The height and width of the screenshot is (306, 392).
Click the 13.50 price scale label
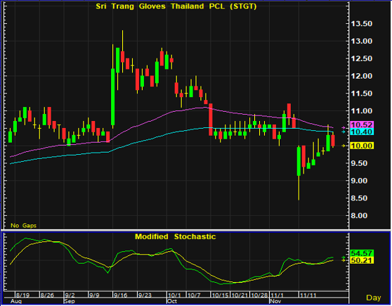[x=362, y=24]
